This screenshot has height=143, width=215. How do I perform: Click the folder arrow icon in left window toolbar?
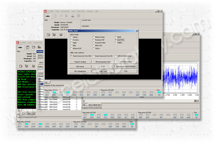[x=34, y=47]
